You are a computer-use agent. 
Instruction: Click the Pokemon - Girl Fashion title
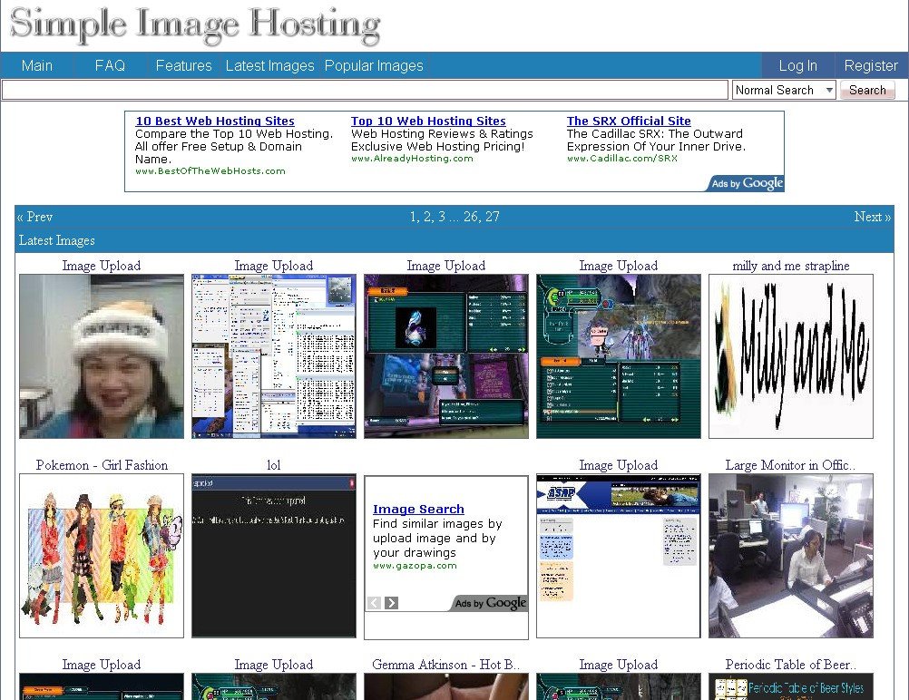(x=102, y=465)
